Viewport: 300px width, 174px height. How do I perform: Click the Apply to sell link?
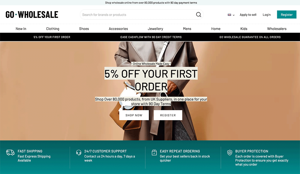(248, 15)
